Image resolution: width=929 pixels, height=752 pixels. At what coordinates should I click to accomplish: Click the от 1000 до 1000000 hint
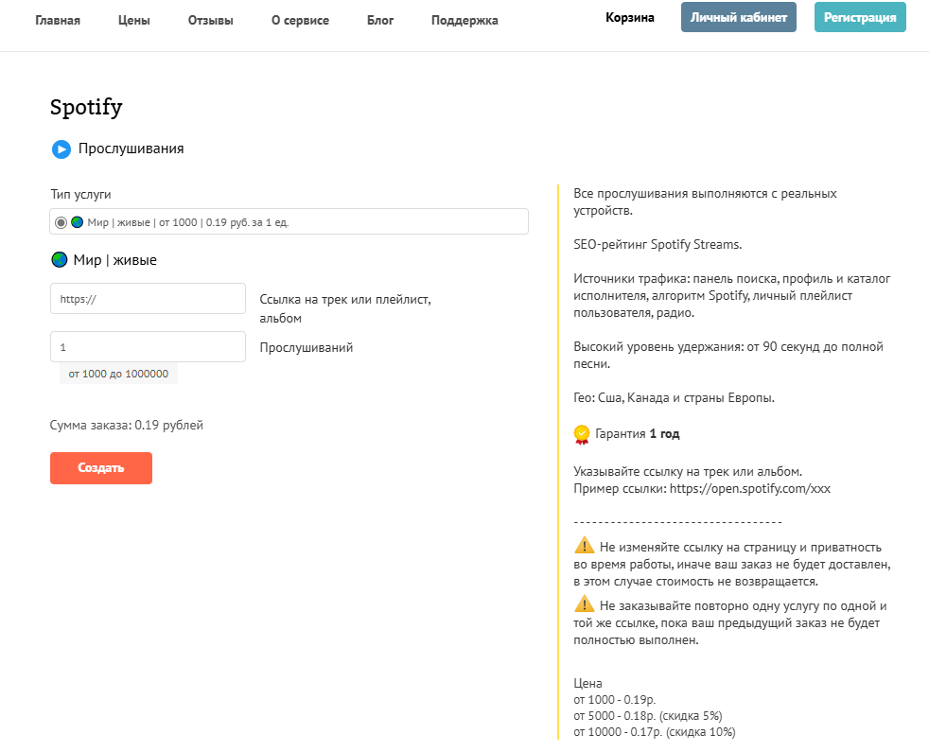pos(118,374)
